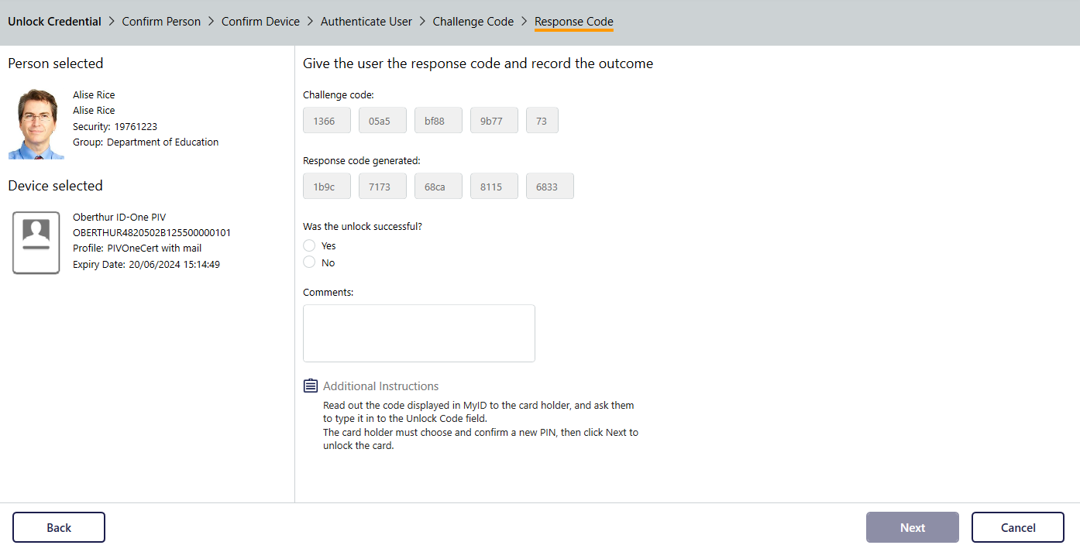Click the 'Was the unlock successful?' label
This screenshot has width=1080, height=552.
click(x=363, y=227)
